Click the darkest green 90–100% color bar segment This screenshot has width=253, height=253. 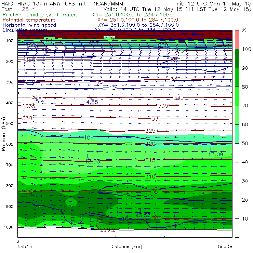[x=237, y=58]
